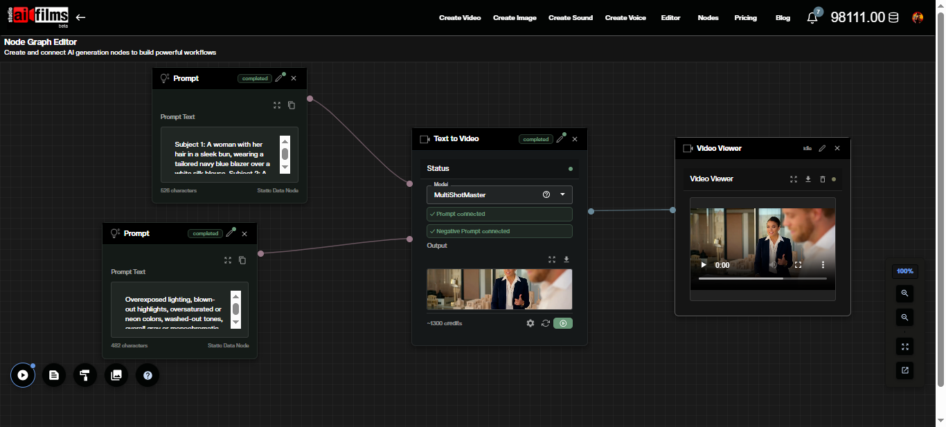Image resolution: width=946 pixels, height=427 pixels.
Task: Open the image gallery icon
Action: click(116, 374)
